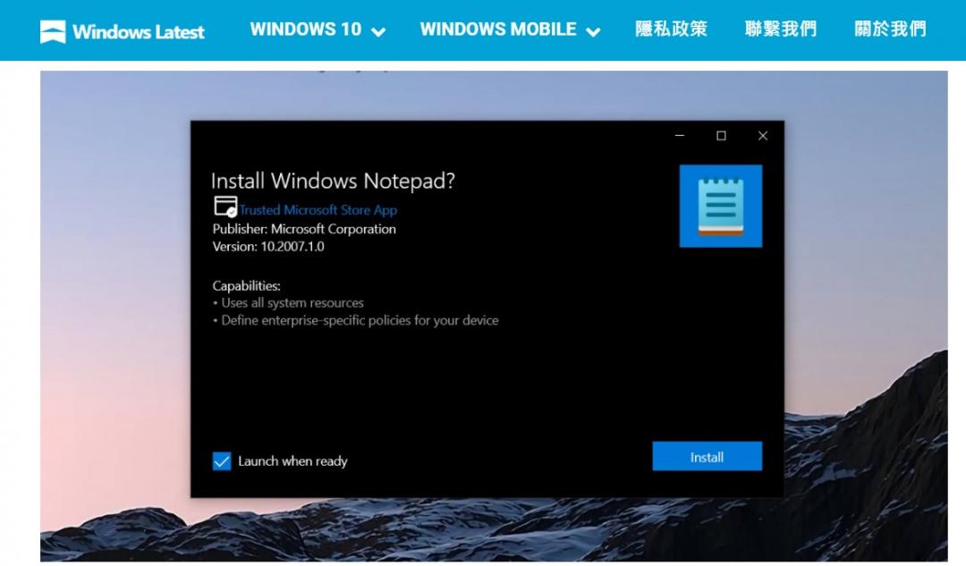The image size is (966, 566).
Task: Open the WINDOWS MOBILE menu label
Action: click(497, 30)
